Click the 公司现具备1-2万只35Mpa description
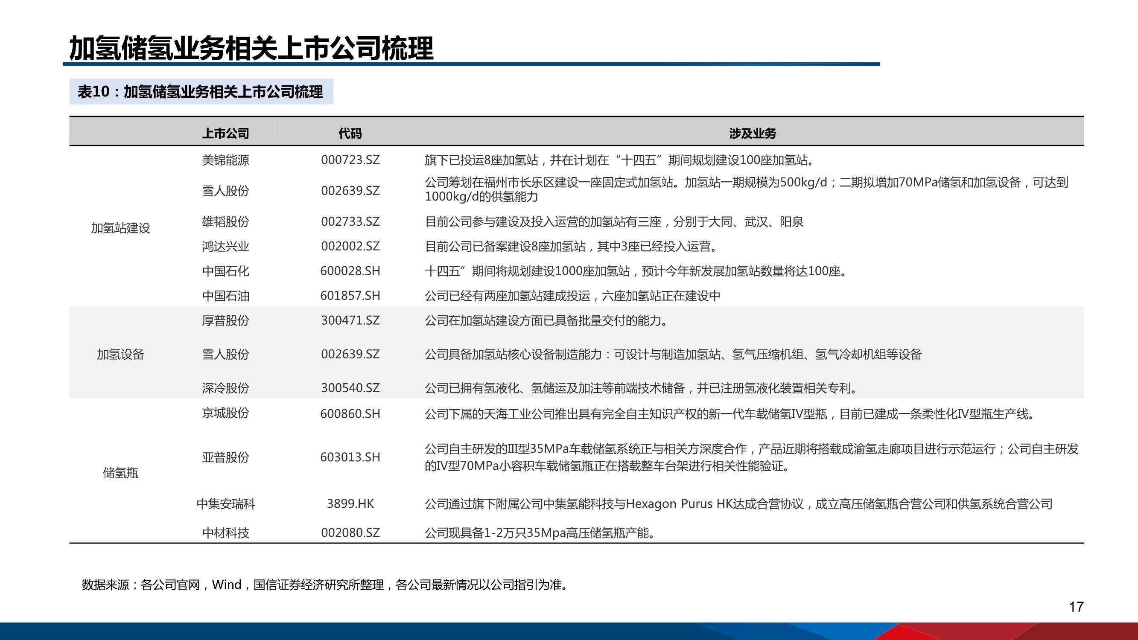This screenshot has width=1138, height=640. [541, 533]
